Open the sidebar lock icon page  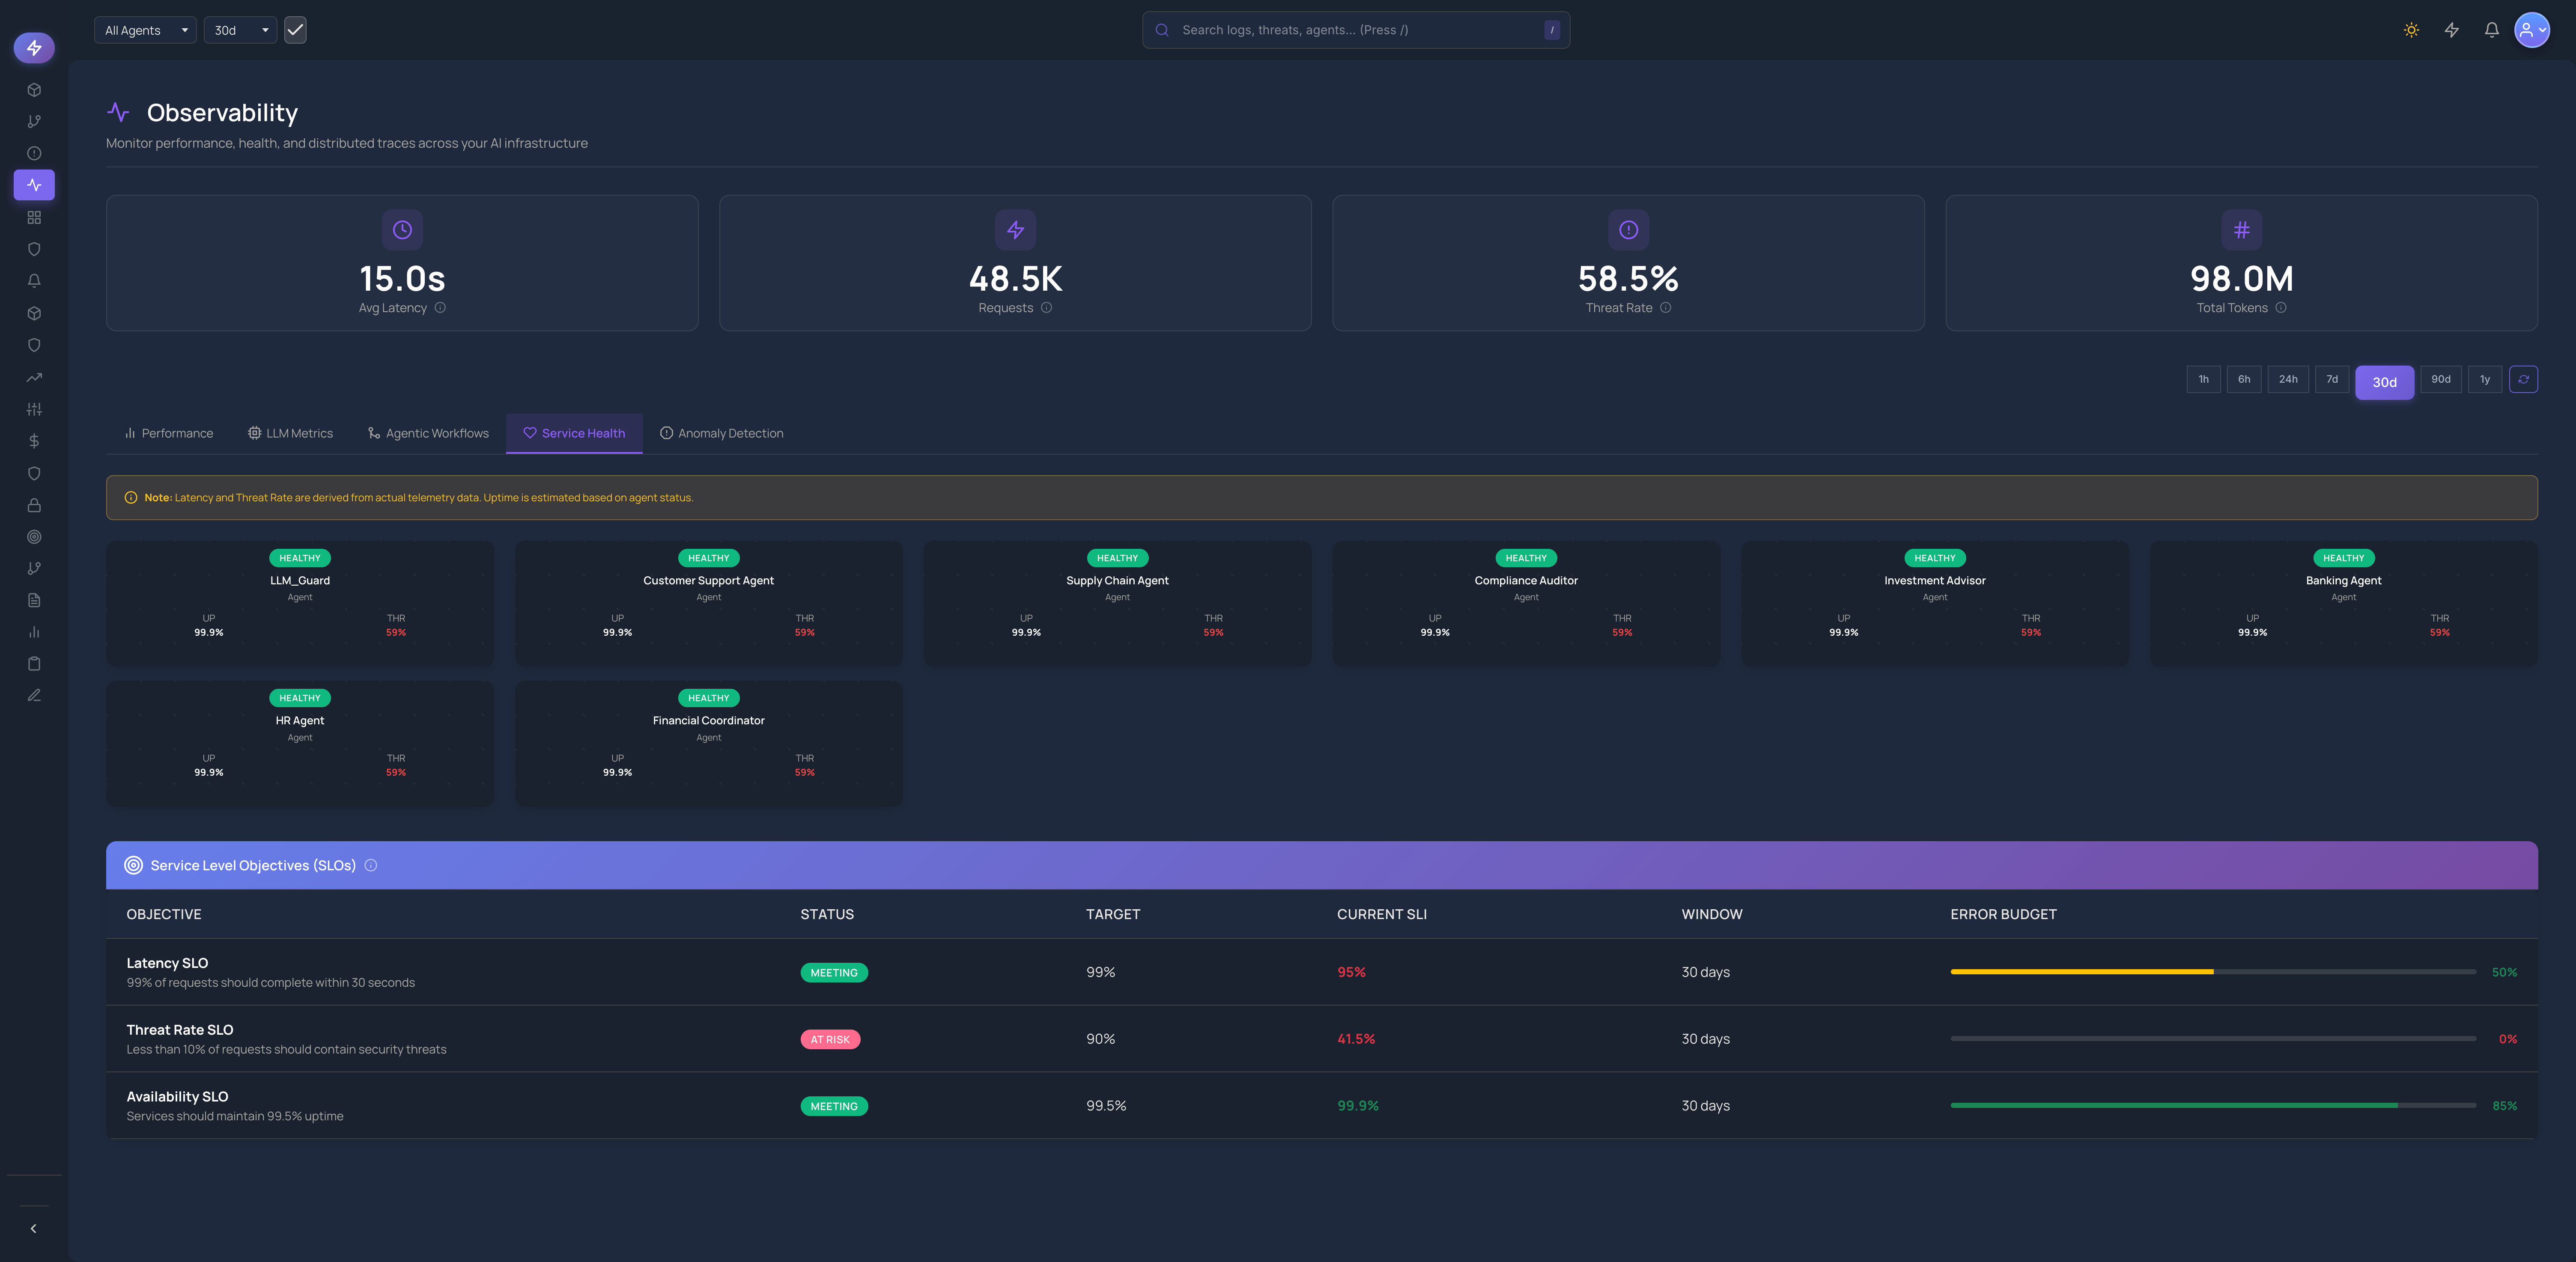pyautogui.click(x=34, y=505)
